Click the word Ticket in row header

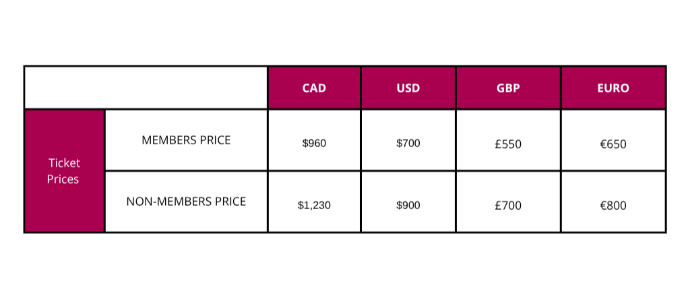[64, 163]
